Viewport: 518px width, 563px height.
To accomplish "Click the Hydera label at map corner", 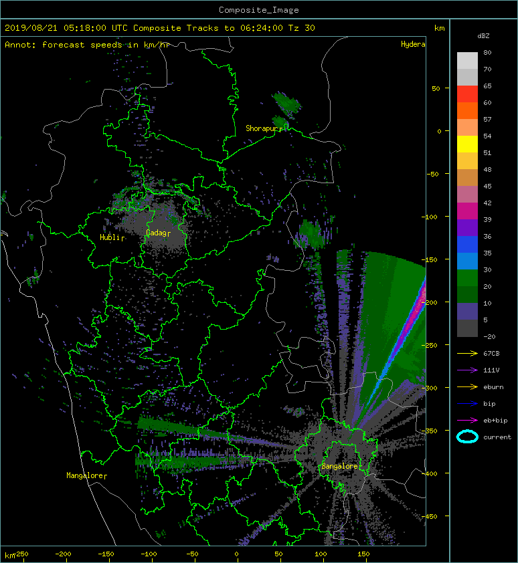I will [413, 44].
